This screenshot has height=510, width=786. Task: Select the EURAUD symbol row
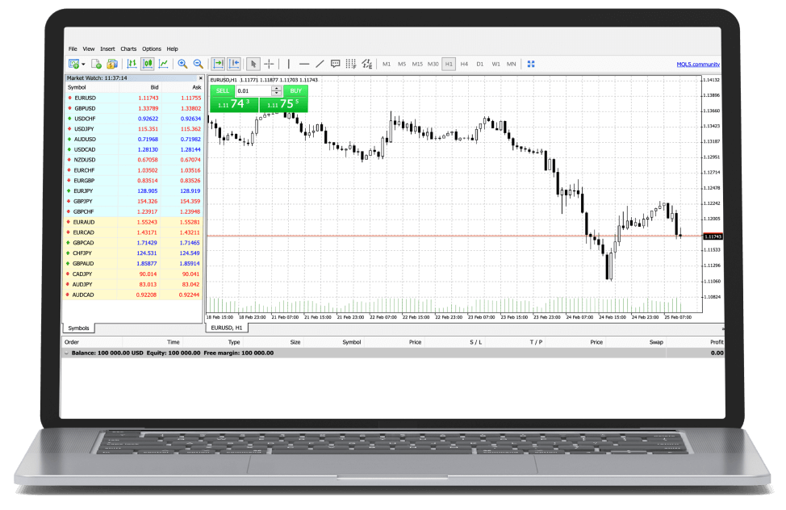(x=133, y=222)
